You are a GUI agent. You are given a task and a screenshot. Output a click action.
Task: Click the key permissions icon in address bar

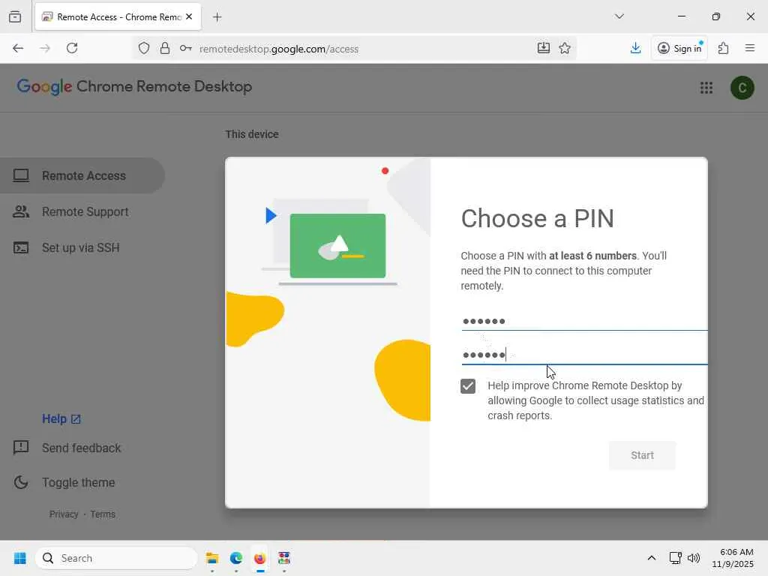[186, 48]
